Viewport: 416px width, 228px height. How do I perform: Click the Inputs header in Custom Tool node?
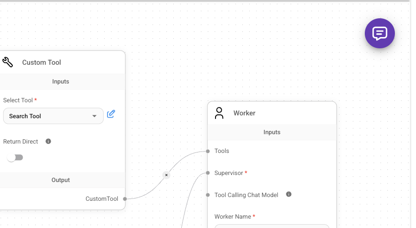[61, 82]
